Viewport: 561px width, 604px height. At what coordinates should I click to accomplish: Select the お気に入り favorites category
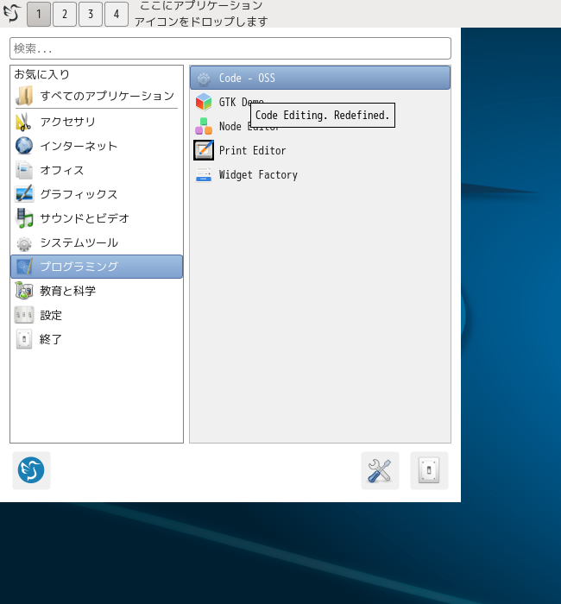41,74
